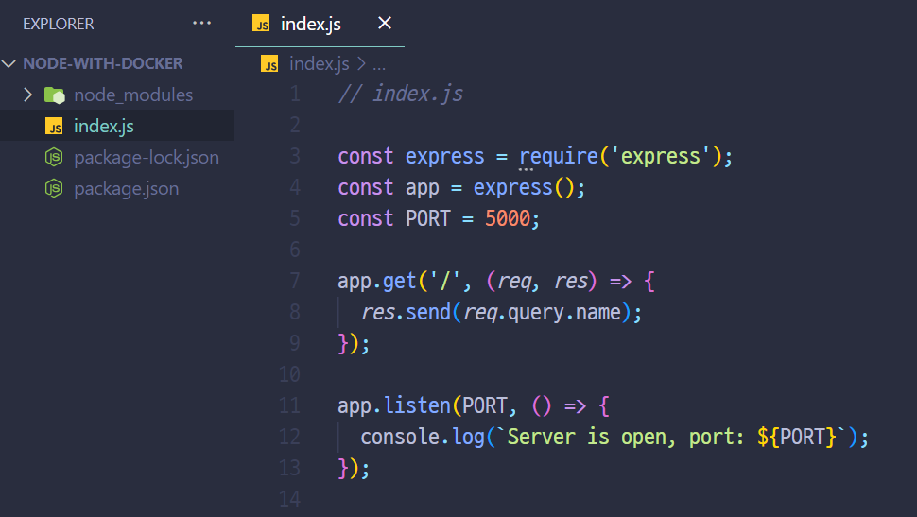The image size is (917, 517).
Task: Open package-lock.json file
Action: click(147, 157)
